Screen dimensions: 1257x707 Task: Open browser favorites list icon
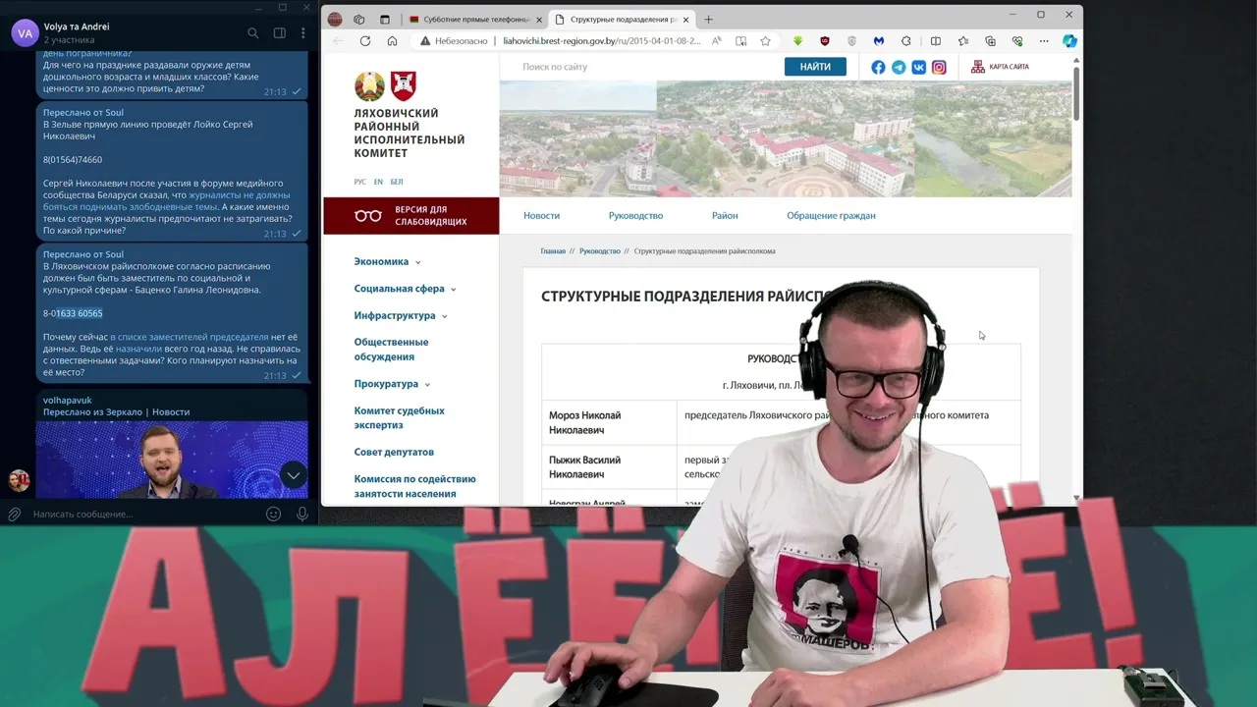(x=962, y=41)
